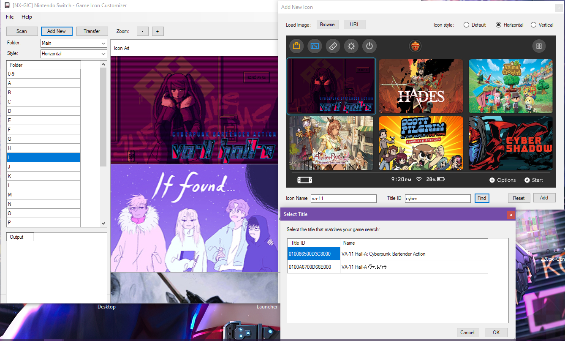Click the Title ID column header
The image size is (565, 341).
click(x=314, y=243)
